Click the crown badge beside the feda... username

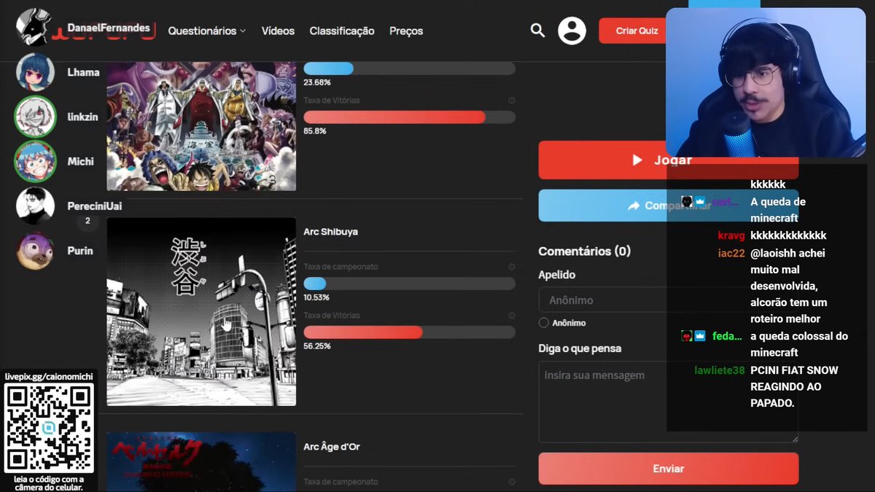click(700, 336)
